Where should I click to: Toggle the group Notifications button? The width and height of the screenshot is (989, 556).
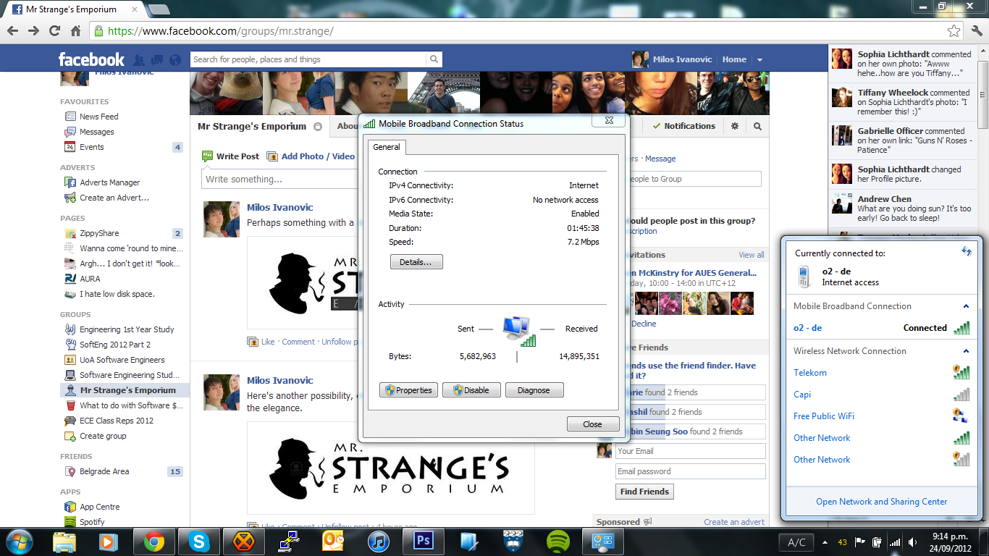point(683,126)
